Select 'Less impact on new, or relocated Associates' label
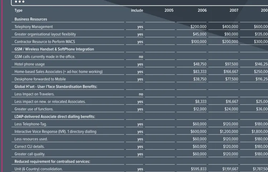The image size is (268, 172). [x=50, y=102]
